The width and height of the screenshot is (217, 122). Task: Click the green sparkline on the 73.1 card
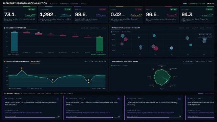tap(30, 15)
